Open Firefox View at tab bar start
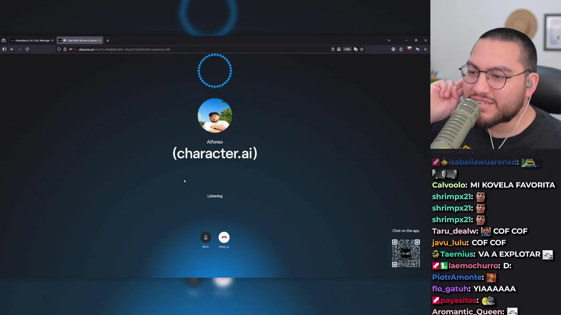Image resolution: width=561 pixels, height=315 pixels. click(x=4, y=40)
